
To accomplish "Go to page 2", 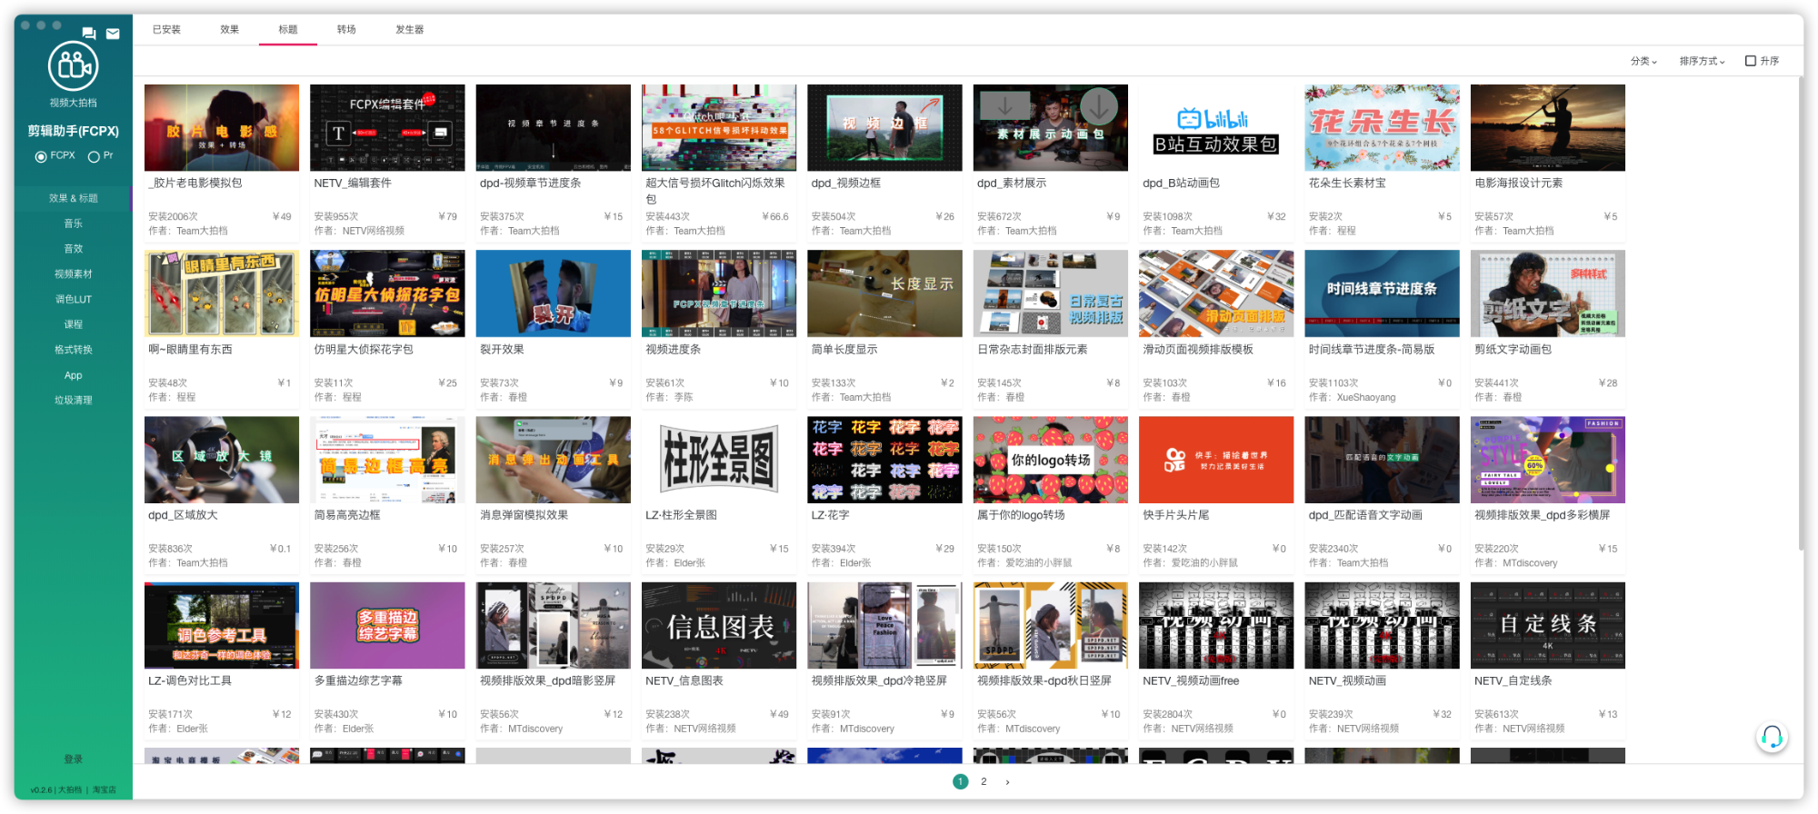I will coord(984,781).
